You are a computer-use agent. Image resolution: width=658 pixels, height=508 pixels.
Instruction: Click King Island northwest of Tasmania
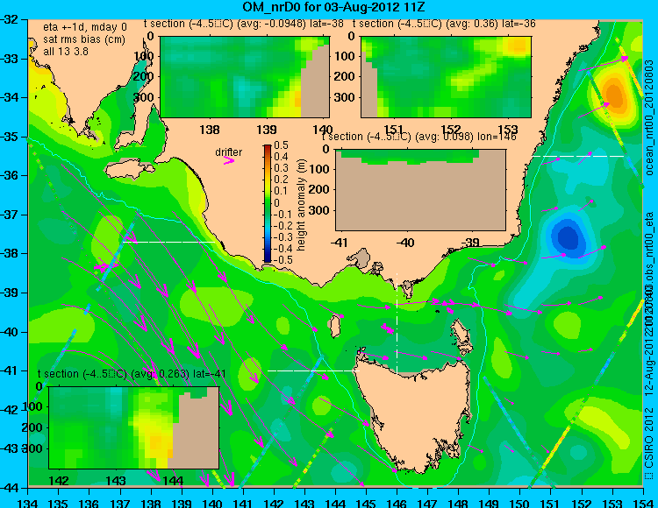pyautogui.click(x=334, y=327)
